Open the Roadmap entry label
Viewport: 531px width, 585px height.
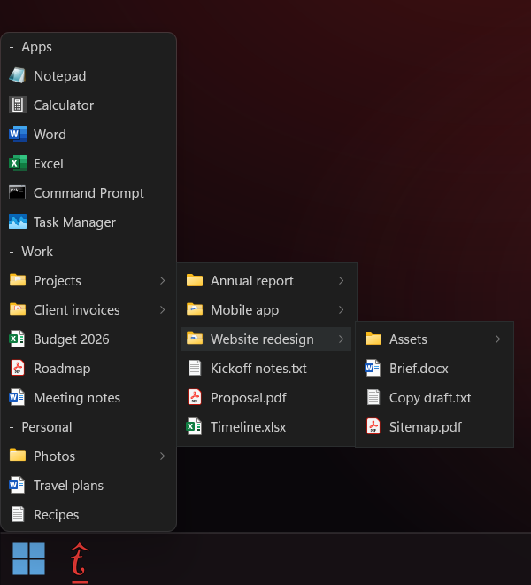[62, 369]
